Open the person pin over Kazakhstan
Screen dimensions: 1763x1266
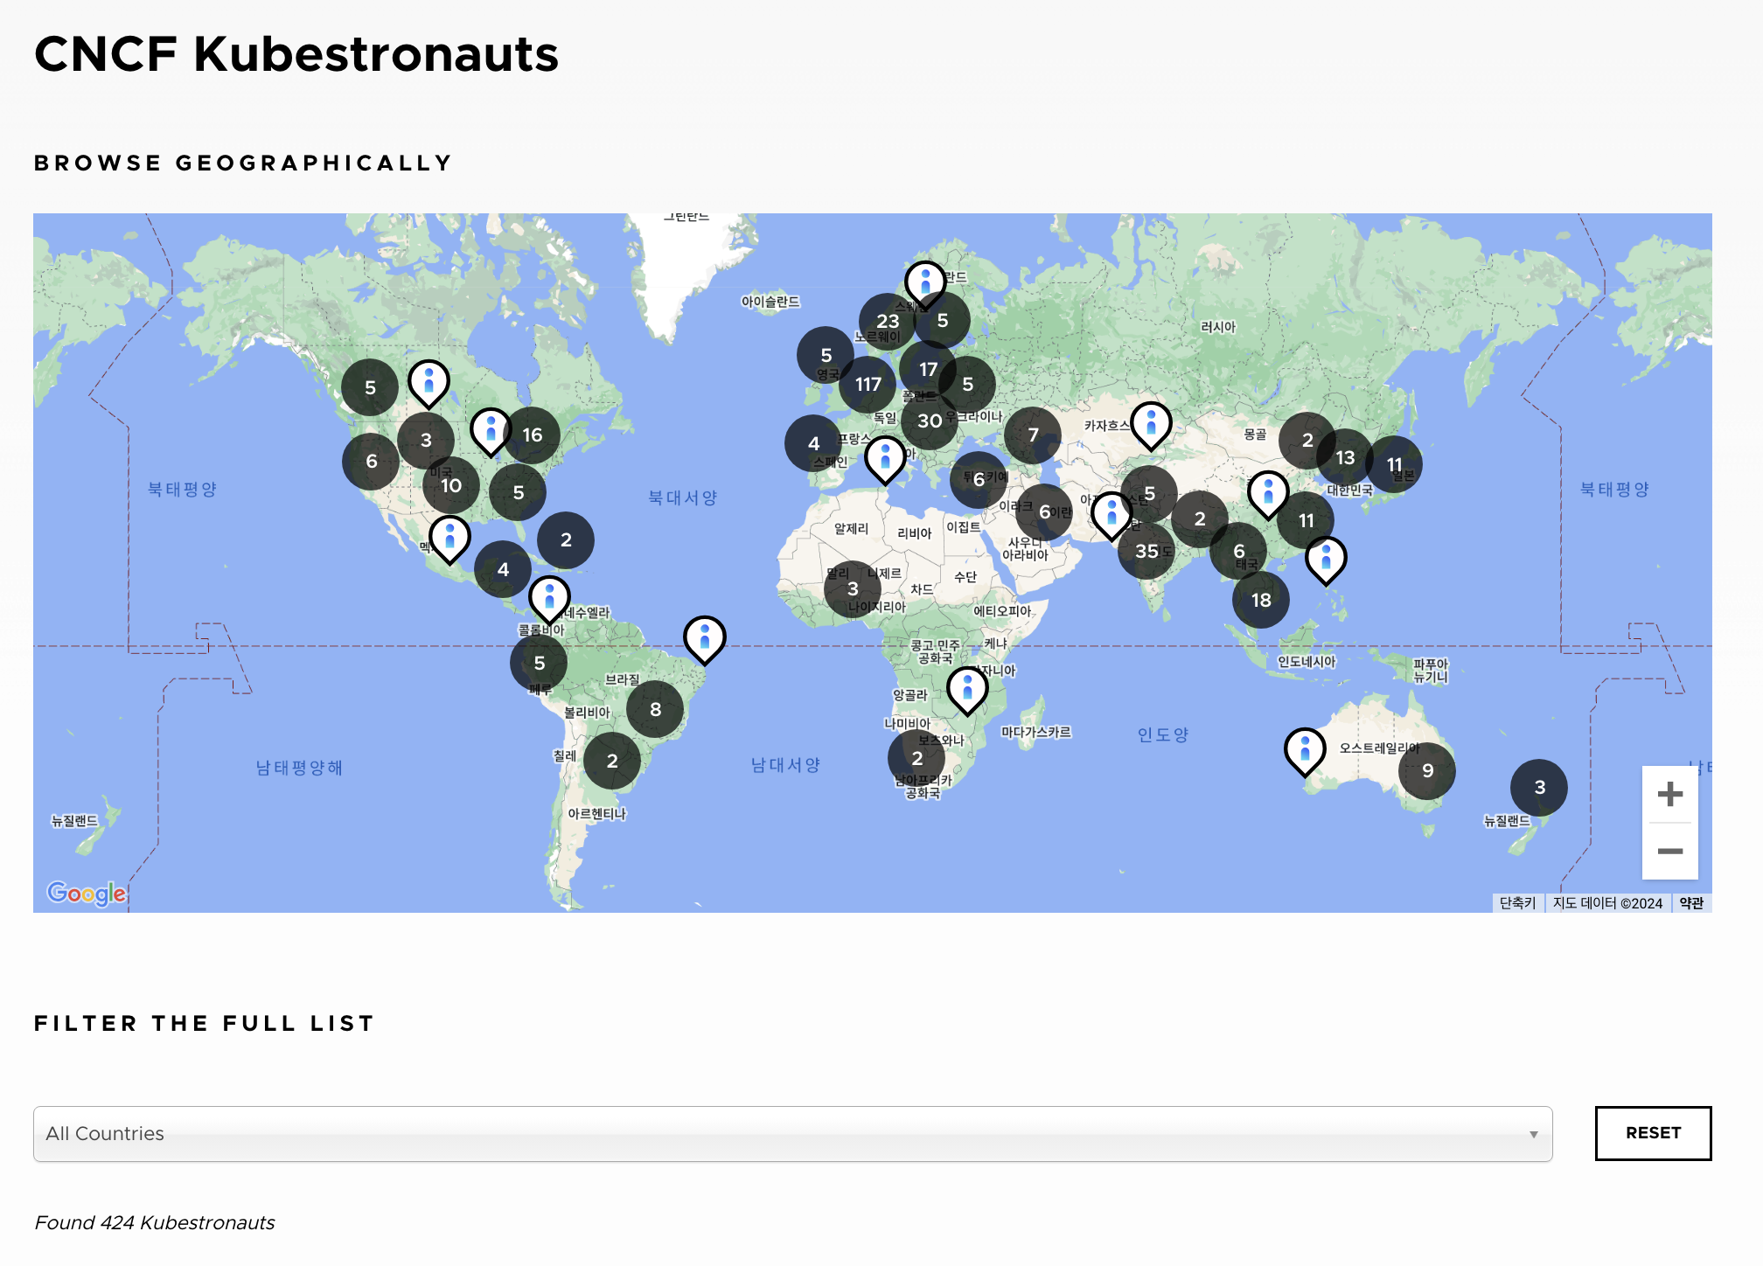[1151, 424]
